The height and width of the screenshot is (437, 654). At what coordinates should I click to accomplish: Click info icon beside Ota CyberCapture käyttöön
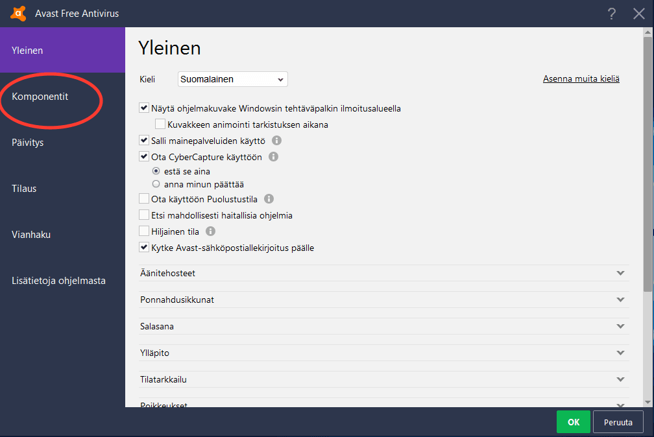click(x=273, y=156)
